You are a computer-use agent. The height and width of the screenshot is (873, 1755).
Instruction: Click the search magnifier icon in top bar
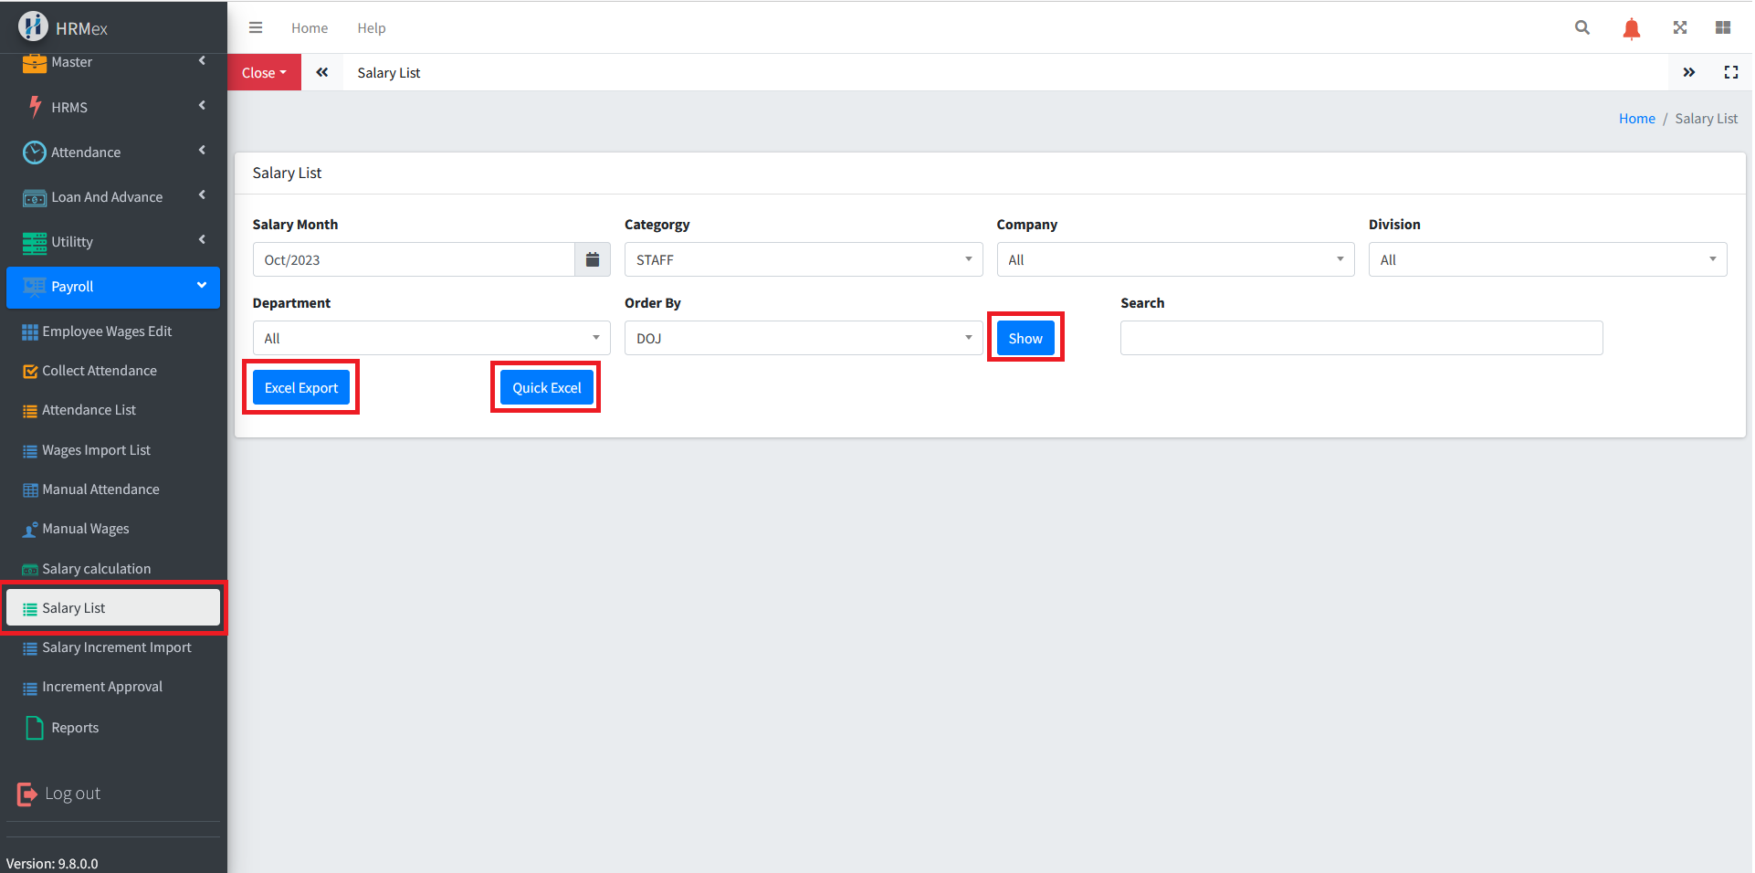[1582, 27]
